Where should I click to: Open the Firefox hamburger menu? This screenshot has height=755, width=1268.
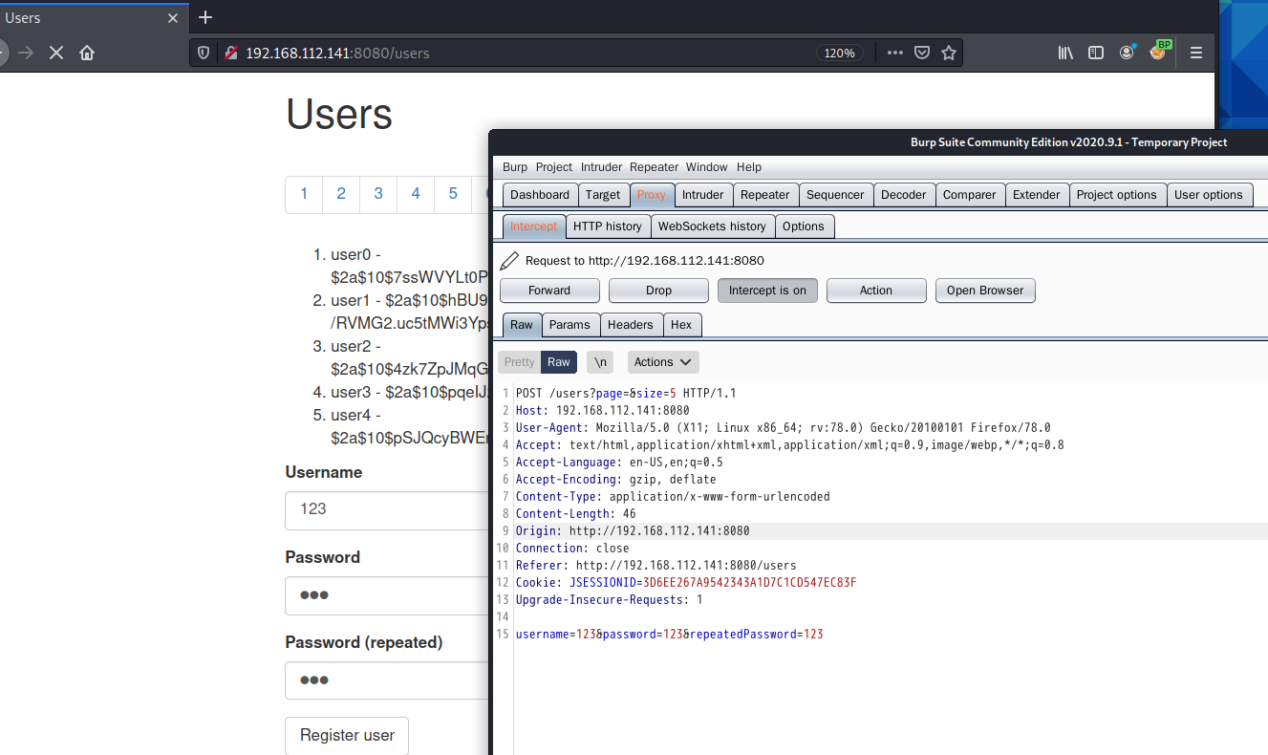[1196, 53]
